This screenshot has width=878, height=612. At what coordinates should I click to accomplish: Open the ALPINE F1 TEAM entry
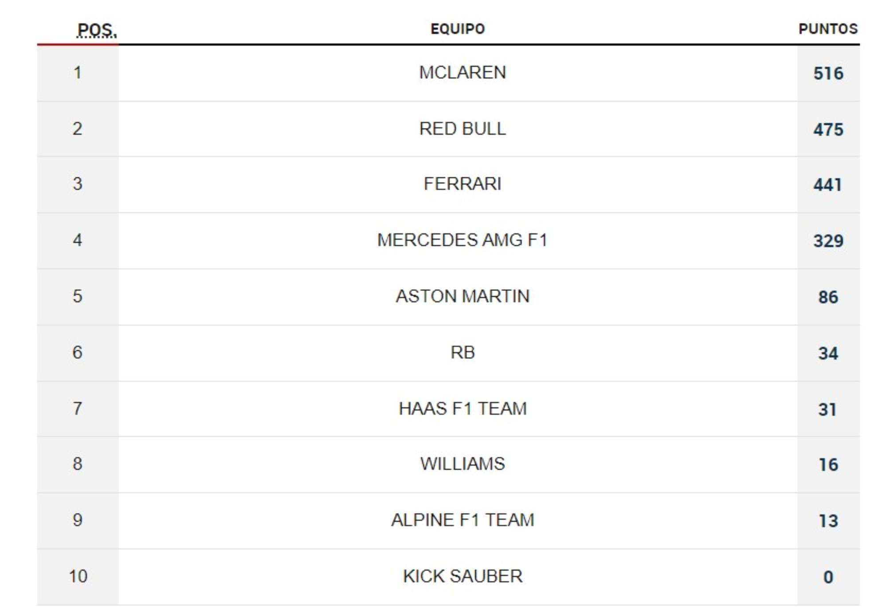point(462,520)
